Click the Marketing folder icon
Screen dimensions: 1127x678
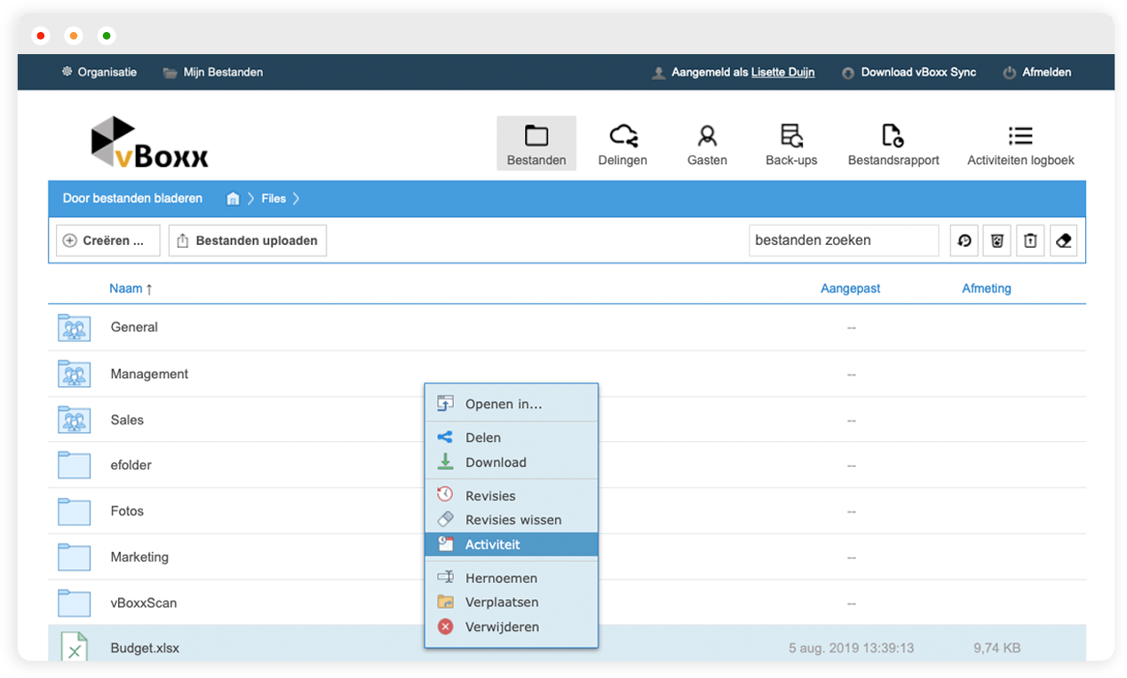click(75, 557)
